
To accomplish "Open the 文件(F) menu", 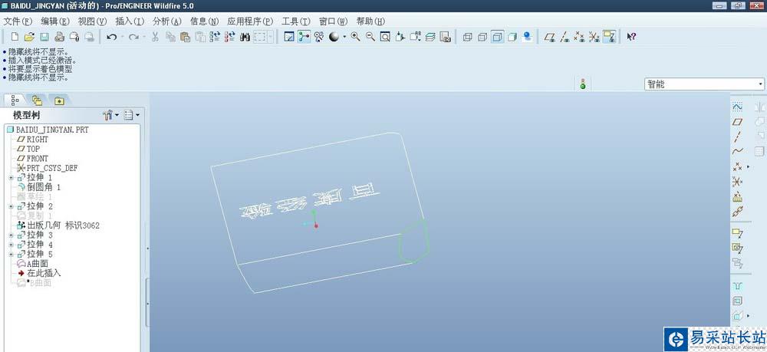I will coord(18,21).
